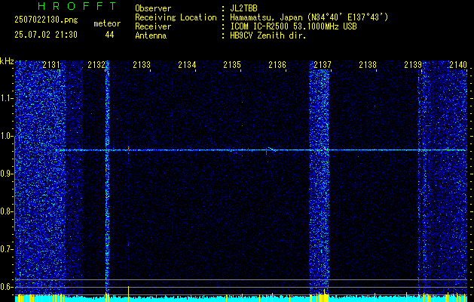
Task: Select the filename 2507022130.png
Action: (x=46, y=20)
